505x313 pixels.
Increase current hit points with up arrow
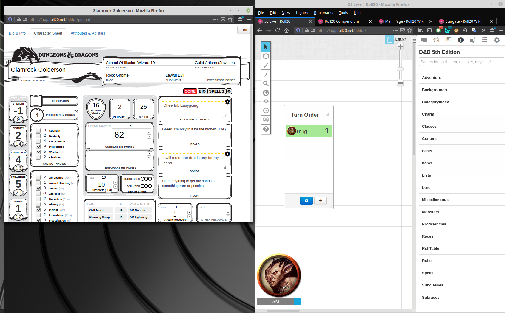click(149, 132)
